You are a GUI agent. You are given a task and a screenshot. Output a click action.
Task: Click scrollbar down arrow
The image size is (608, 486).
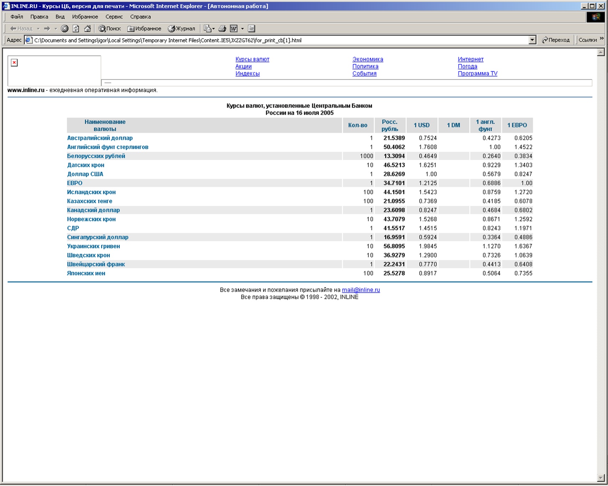[x=601, y=477]
